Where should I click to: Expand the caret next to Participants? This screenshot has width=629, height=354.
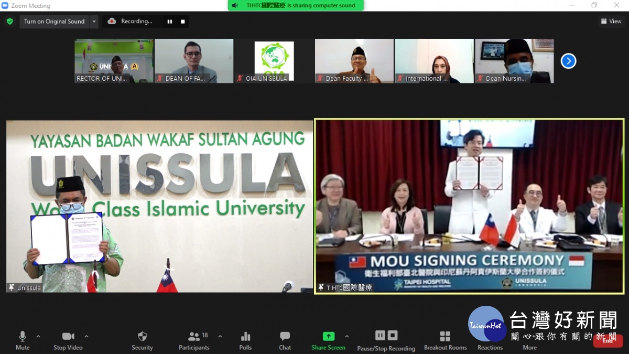click(220, 336)
